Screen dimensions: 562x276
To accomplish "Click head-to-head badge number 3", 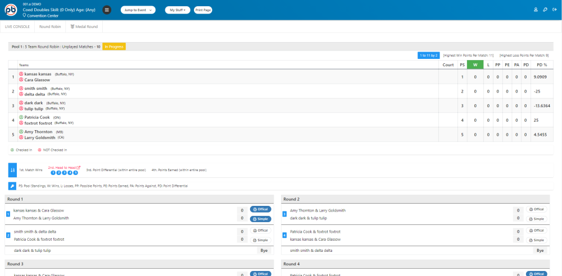I will coord(65,173).
